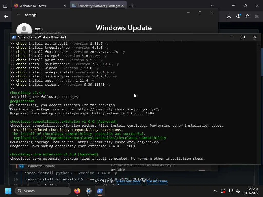Open a new Firefox tab
Screen dimensions: 263x197
coord(132,6)
